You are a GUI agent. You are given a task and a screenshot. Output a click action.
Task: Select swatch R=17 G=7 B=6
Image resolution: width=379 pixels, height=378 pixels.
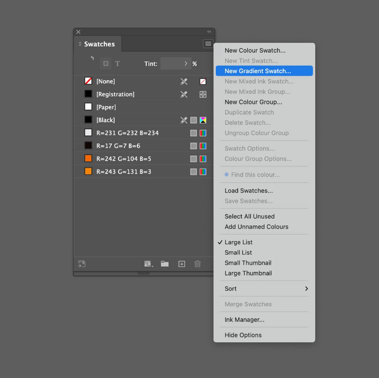143,146
